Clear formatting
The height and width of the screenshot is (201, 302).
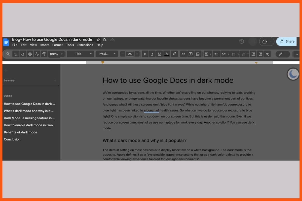(x=267, y=54)
